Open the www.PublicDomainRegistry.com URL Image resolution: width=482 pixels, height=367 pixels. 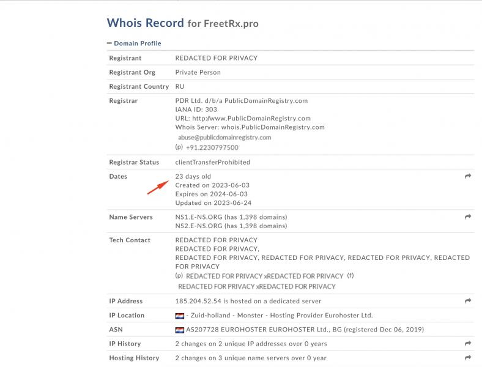click(251, 118)
